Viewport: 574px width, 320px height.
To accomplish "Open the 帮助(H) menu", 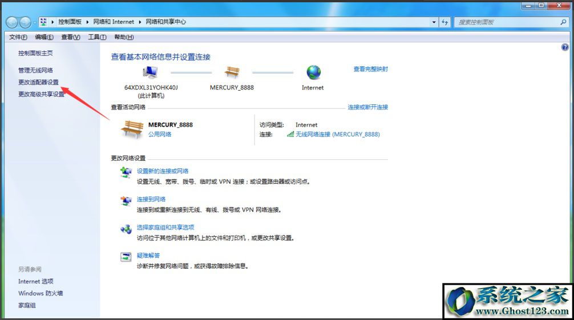I will tap(124, 37).
